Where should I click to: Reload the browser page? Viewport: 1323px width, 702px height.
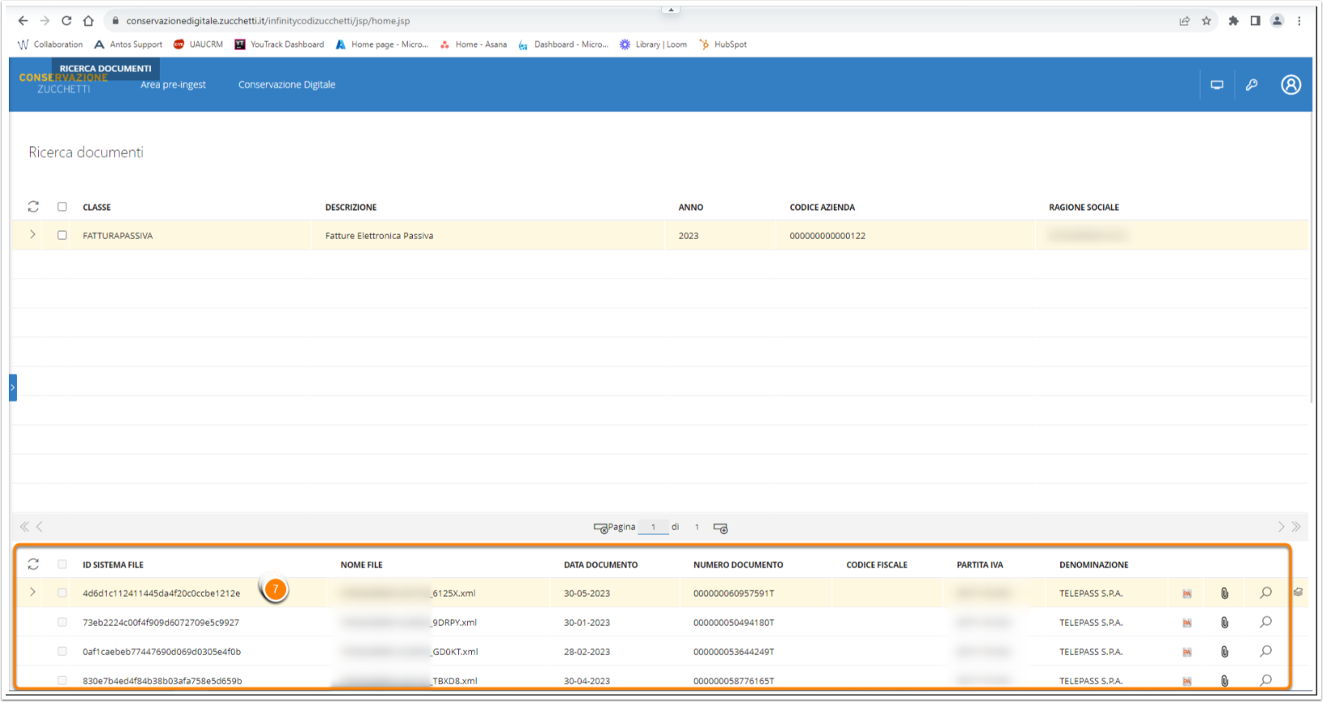coord(67,20)
